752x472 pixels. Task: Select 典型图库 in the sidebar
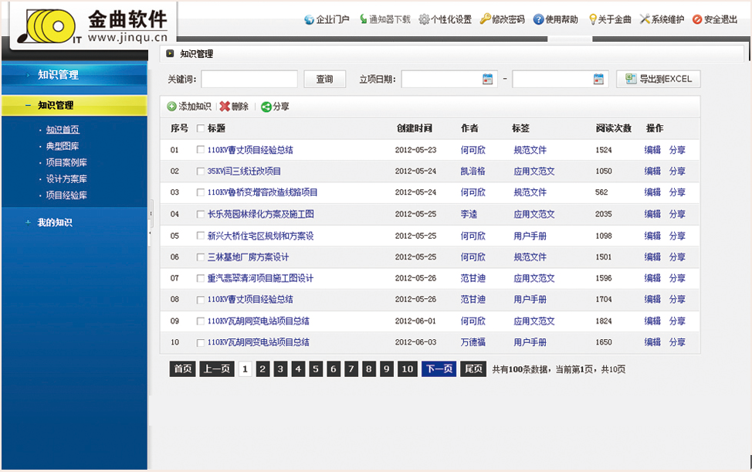coord(63,146)
